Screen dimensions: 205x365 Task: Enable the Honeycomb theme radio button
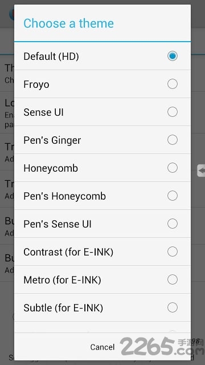(x=172, y=168)
